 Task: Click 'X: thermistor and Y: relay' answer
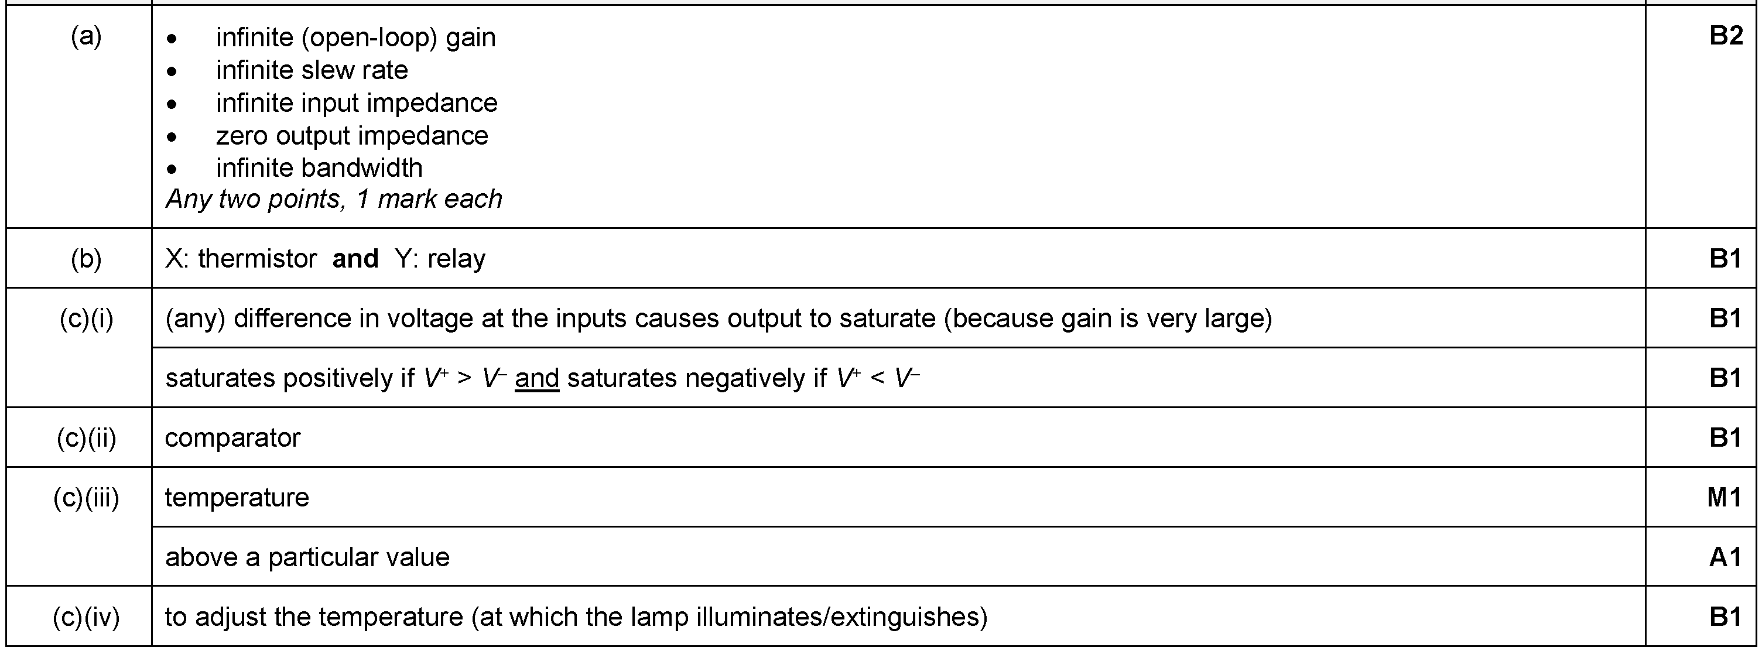tap(326, 259)
